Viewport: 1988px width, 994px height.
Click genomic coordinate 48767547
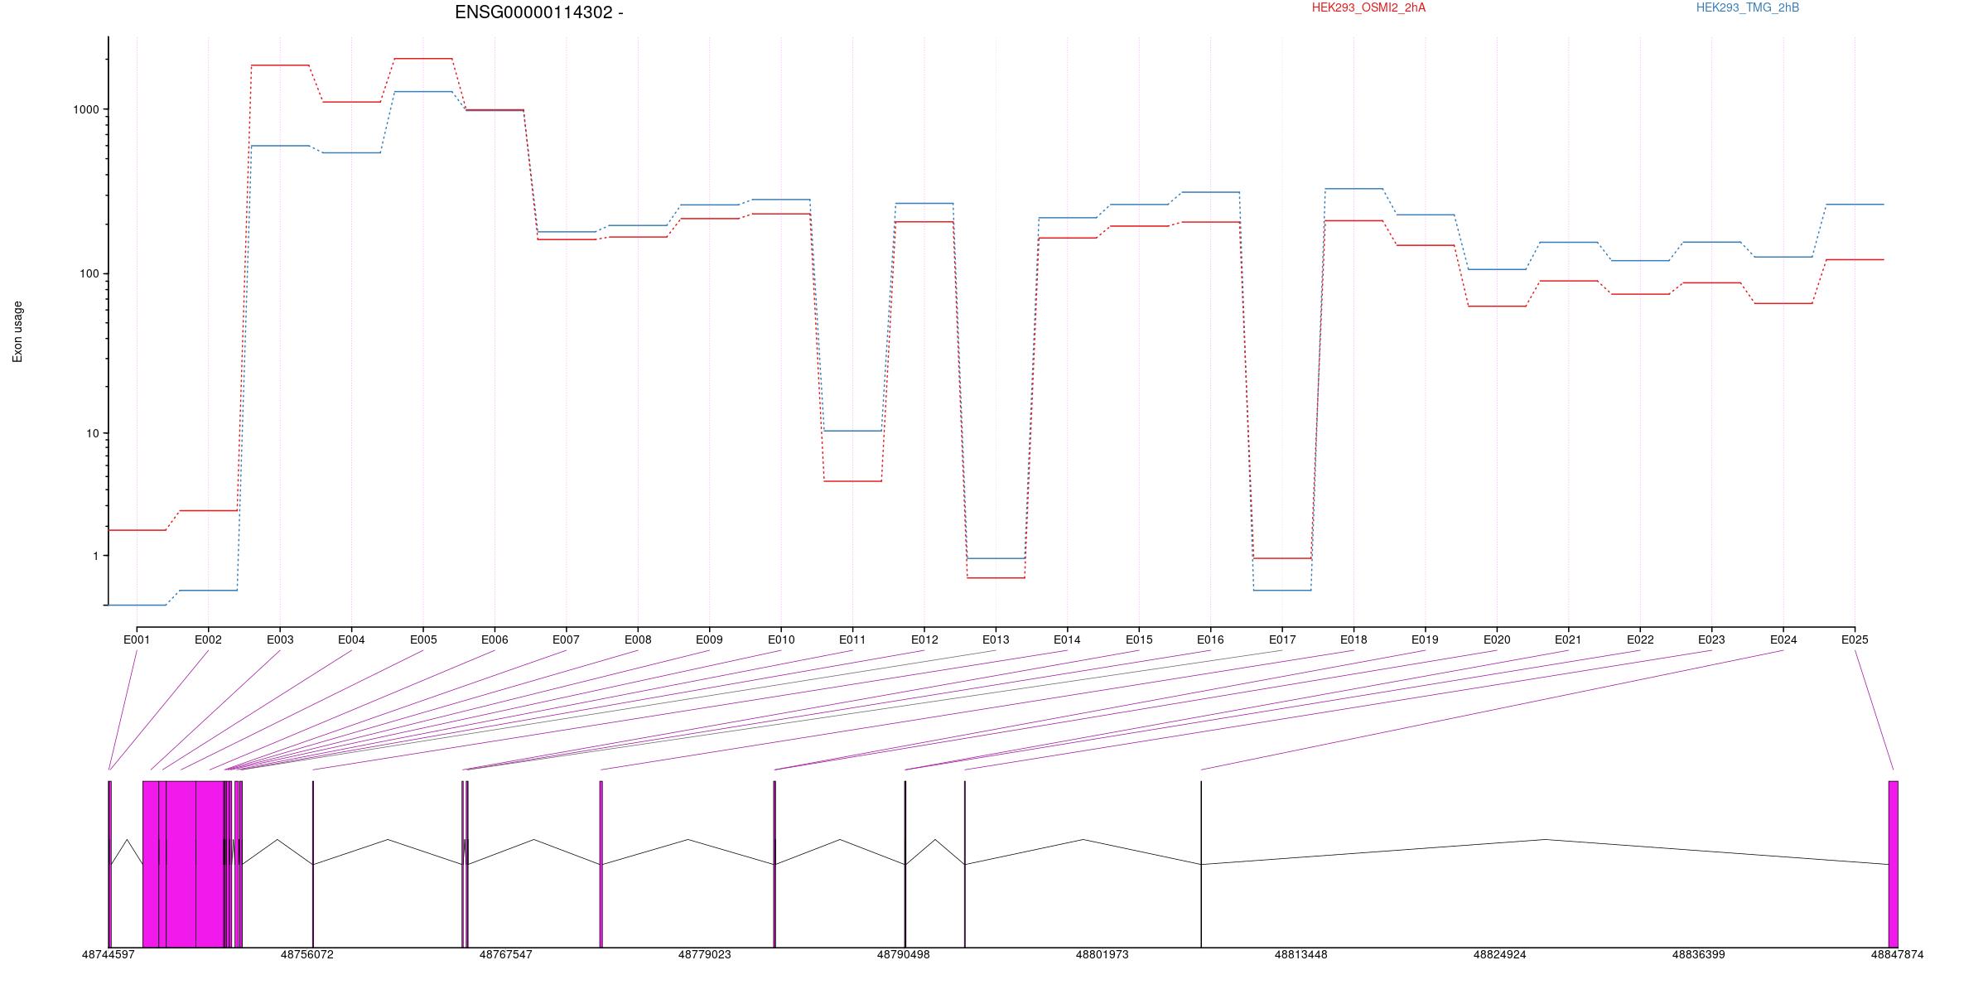coord(506,955)
